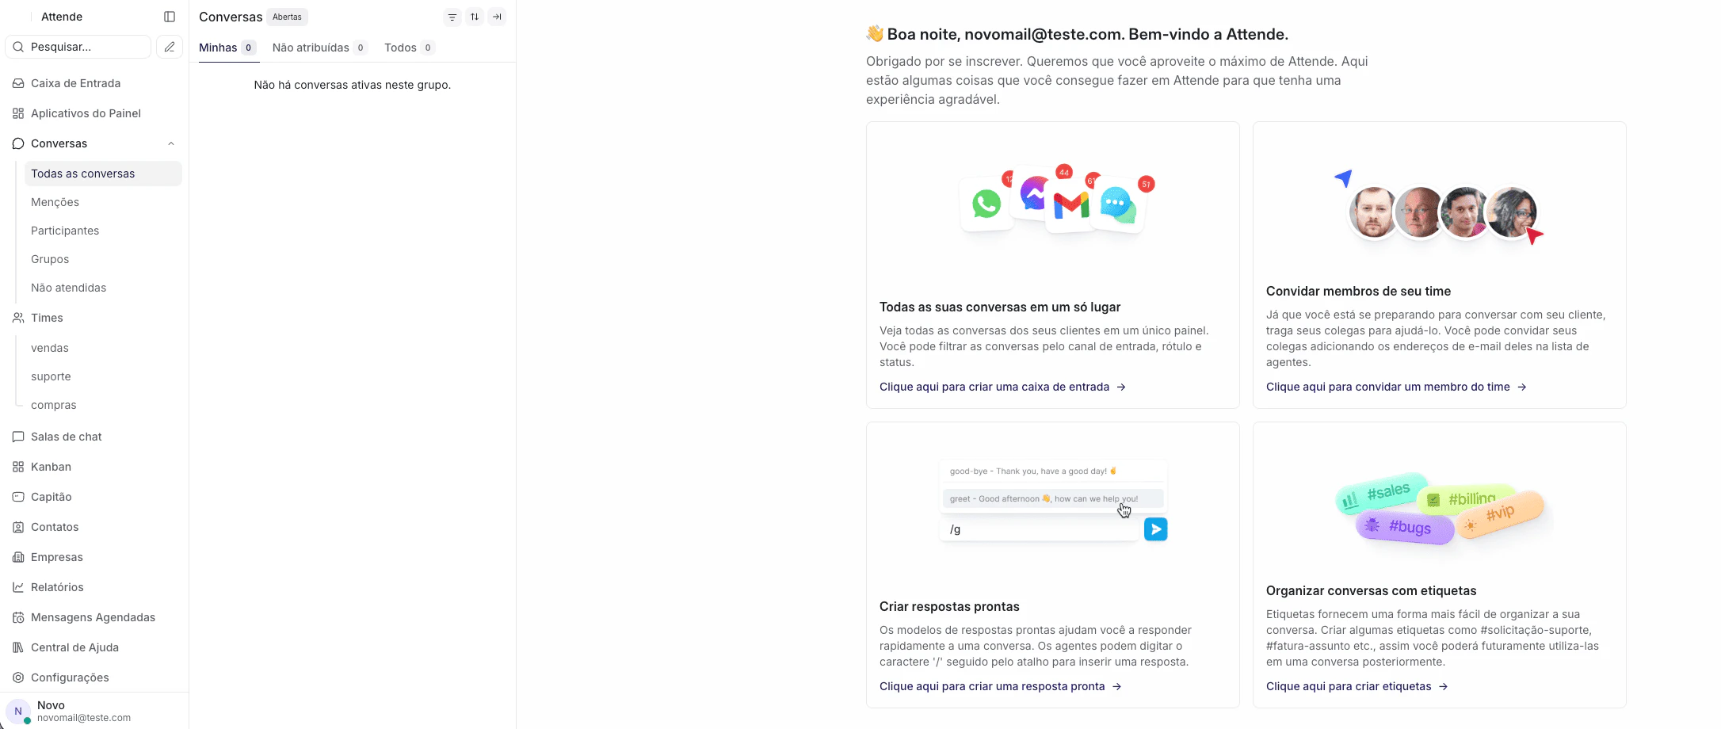The width and height of the screenshot is (1721, 729).
Task: Click the canned responses illustration
Action: click(1053, 501)
